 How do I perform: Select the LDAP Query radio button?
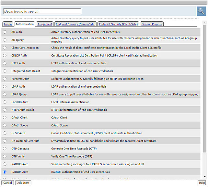[x=5, y=94]
